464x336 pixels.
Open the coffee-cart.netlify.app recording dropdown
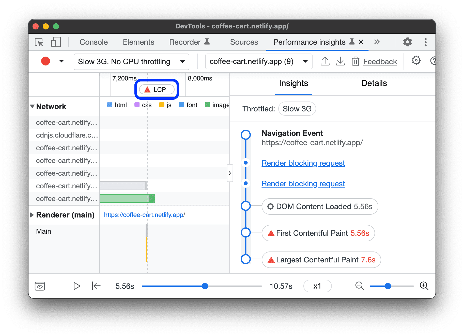click(x=259, y=61)
